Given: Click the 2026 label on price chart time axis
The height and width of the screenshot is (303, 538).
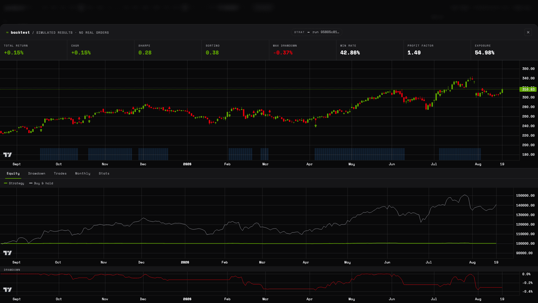Looking at the screenshot, I should click(x=187, y=164).
